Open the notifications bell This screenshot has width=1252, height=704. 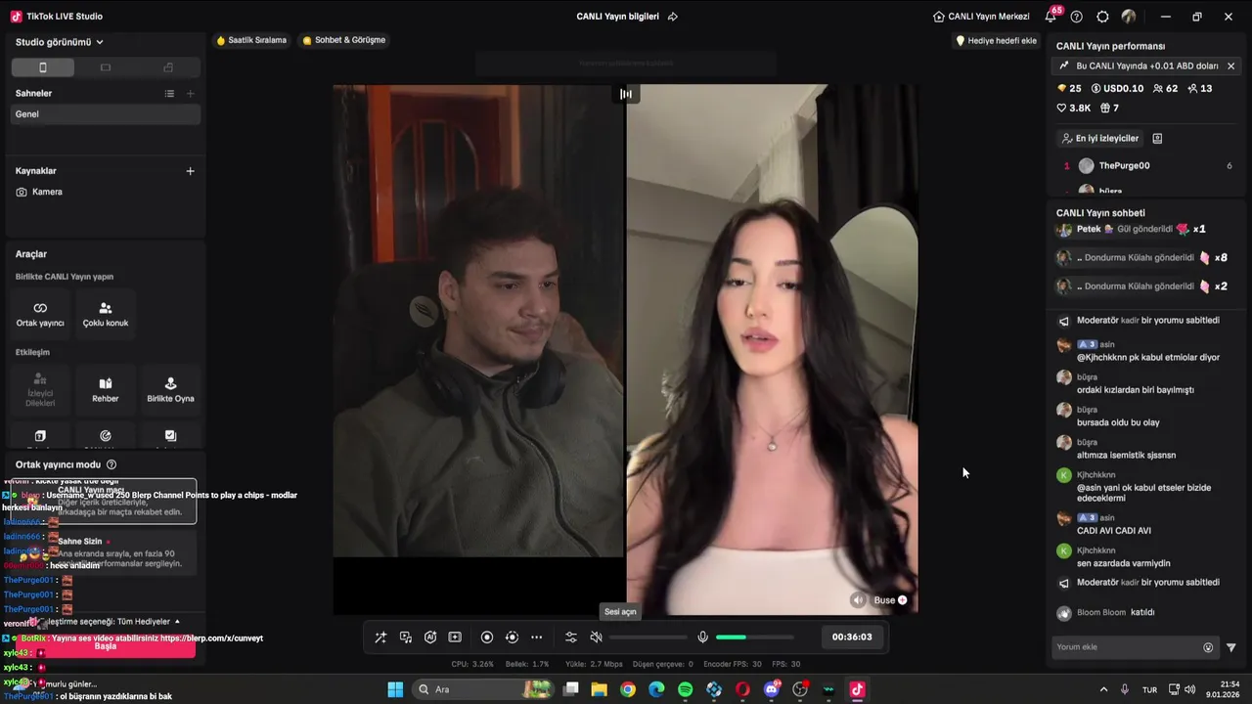click(x=1051, y=17)
